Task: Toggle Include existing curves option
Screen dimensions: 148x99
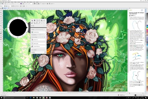Action: [38, 32]
